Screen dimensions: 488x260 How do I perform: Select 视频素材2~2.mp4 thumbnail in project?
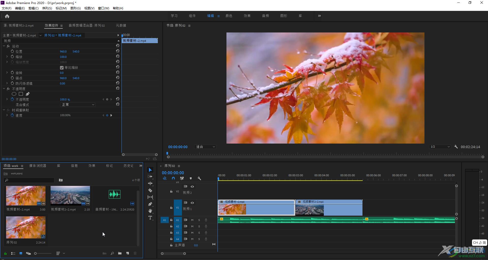(70, 196)
